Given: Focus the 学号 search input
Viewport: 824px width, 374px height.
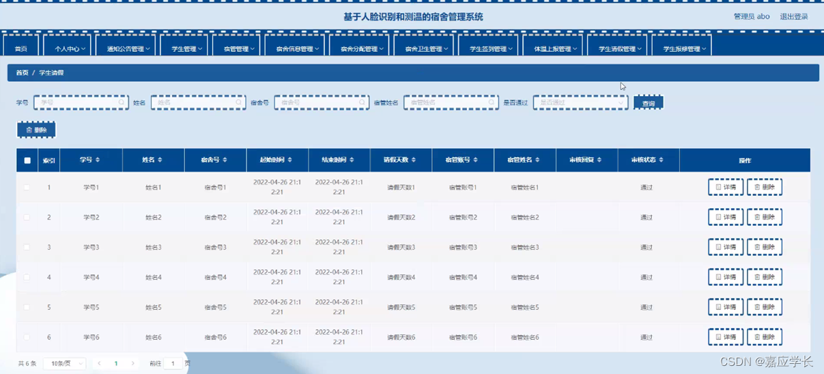Looking at the screenshot, I should coord(81,103).
